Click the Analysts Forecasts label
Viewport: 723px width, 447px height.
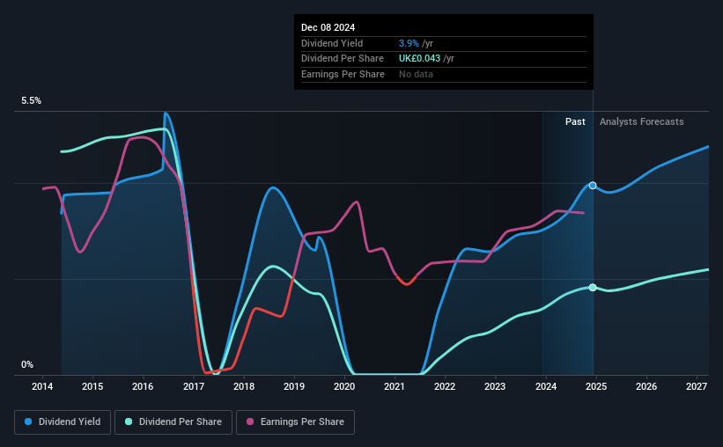tap(642, 121)
